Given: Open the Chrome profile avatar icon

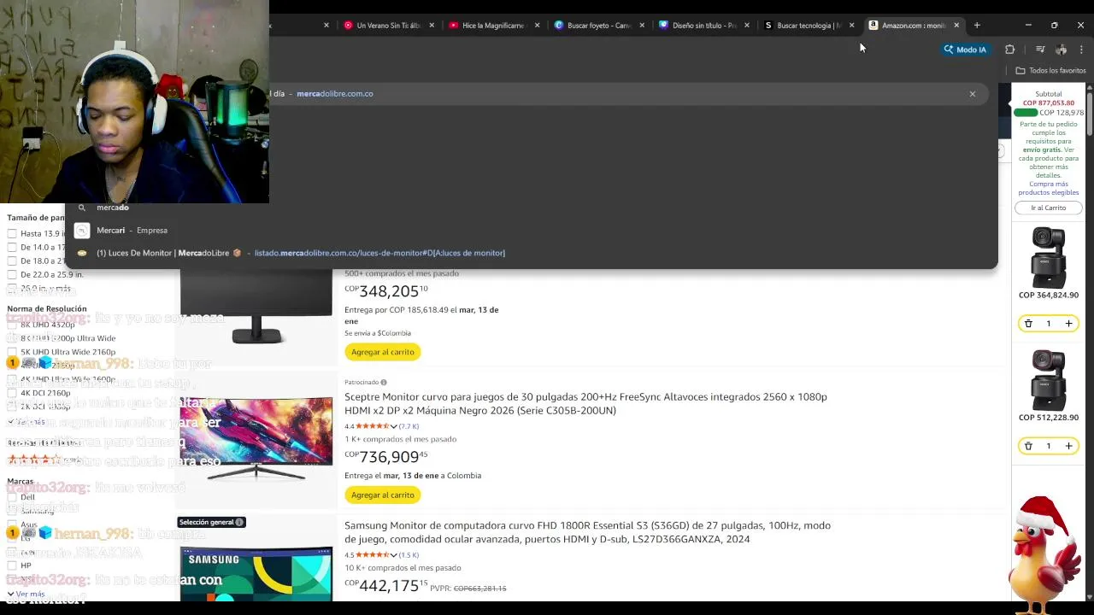Looking at the screenshot, I should (x=1061, y=50).
